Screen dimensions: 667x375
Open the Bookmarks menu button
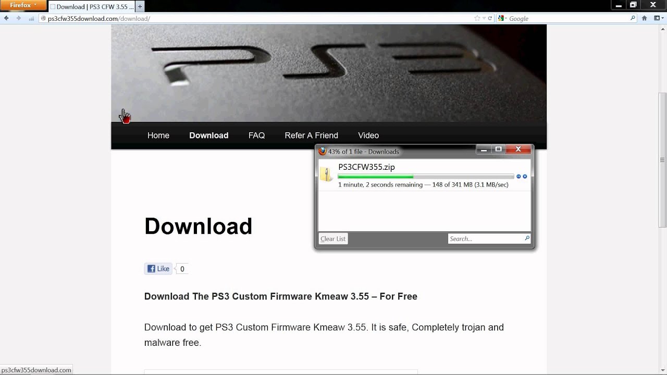[658, 18]
